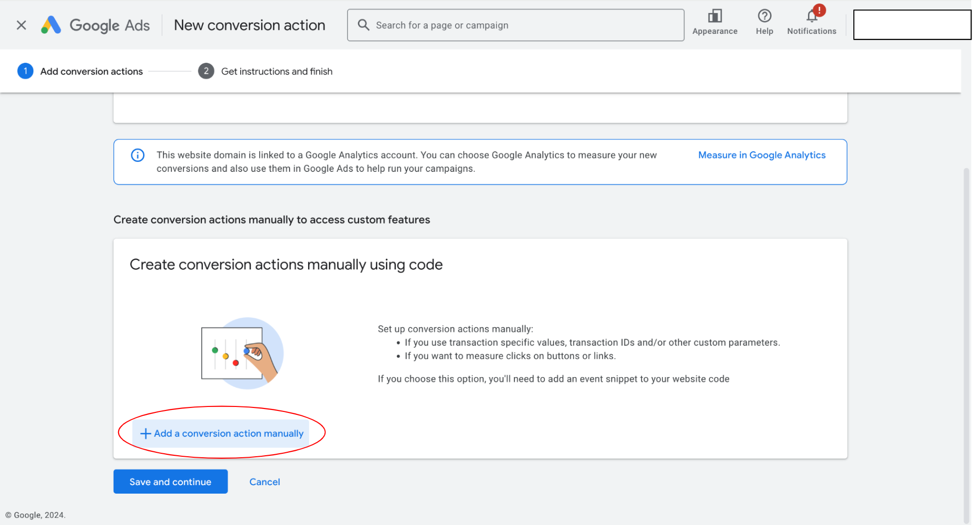Click Add a conversion action manually

click(228, 433)
